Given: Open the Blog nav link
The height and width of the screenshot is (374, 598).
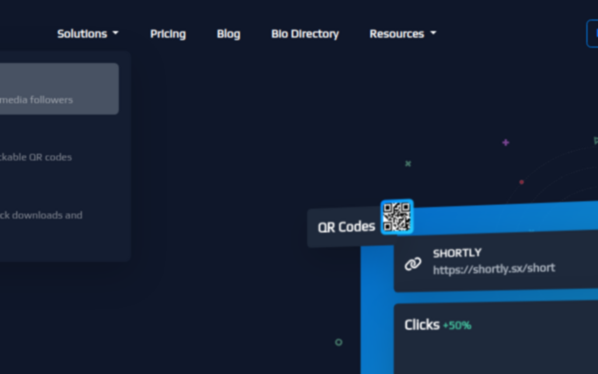Looking at the screenshot, I should point(228,34).
